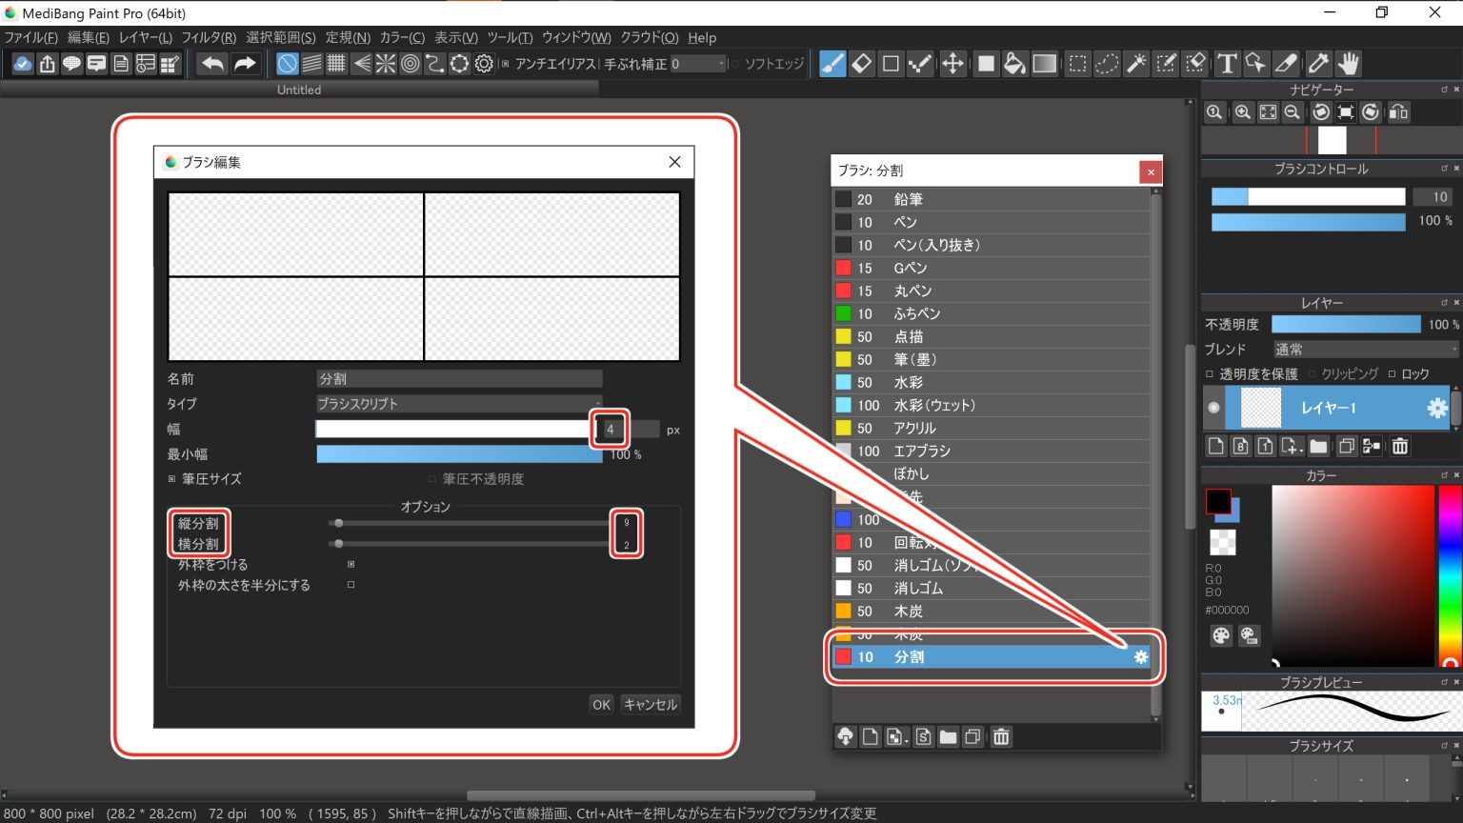Select the Eraser tool in toolbar
Viewport: 1463px width, 823px height.
point(861,64)
